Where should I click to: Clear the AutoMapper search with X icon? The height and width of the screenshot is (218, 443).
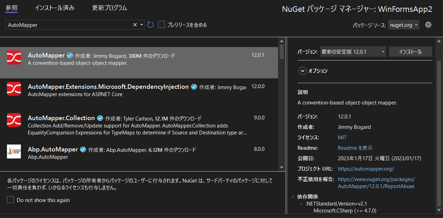coord(135,25)
